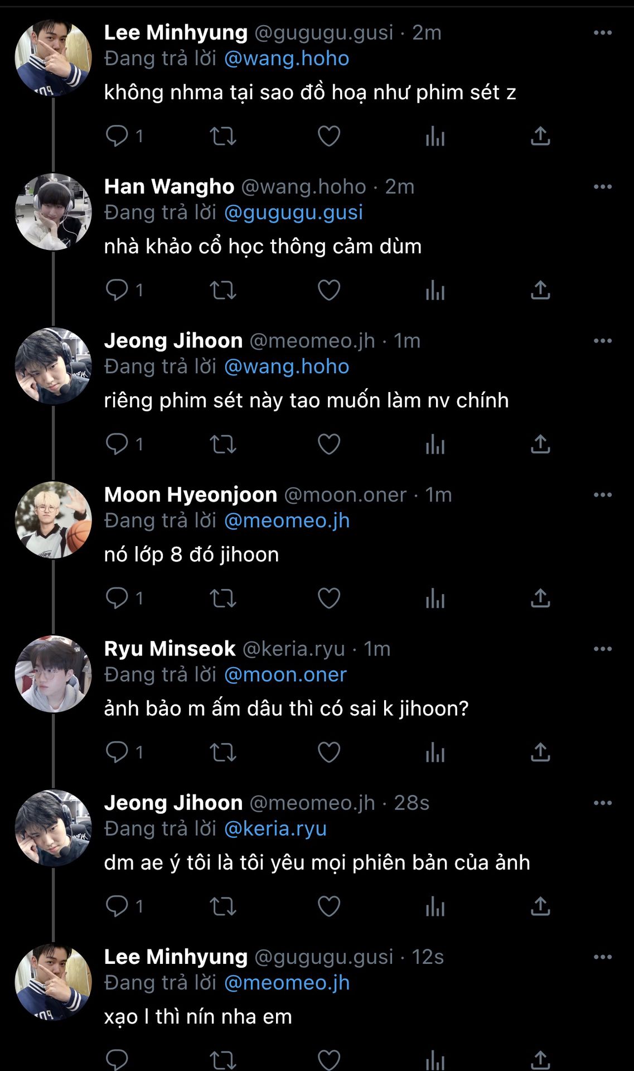Reply to Lee Minhyung's 'phim sét' tweet

117,136
